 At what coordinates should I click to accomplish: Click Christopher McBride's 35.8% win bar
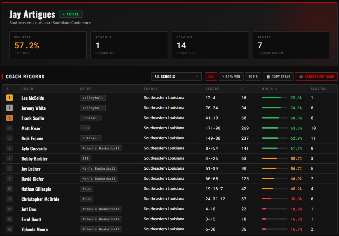pos(274,199)
